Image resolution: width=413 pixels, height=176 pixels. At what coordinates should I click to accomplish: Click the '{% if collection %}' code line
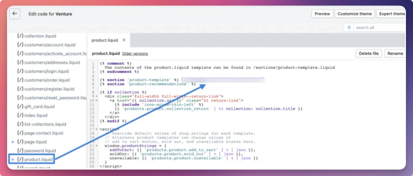click(123, 92)
